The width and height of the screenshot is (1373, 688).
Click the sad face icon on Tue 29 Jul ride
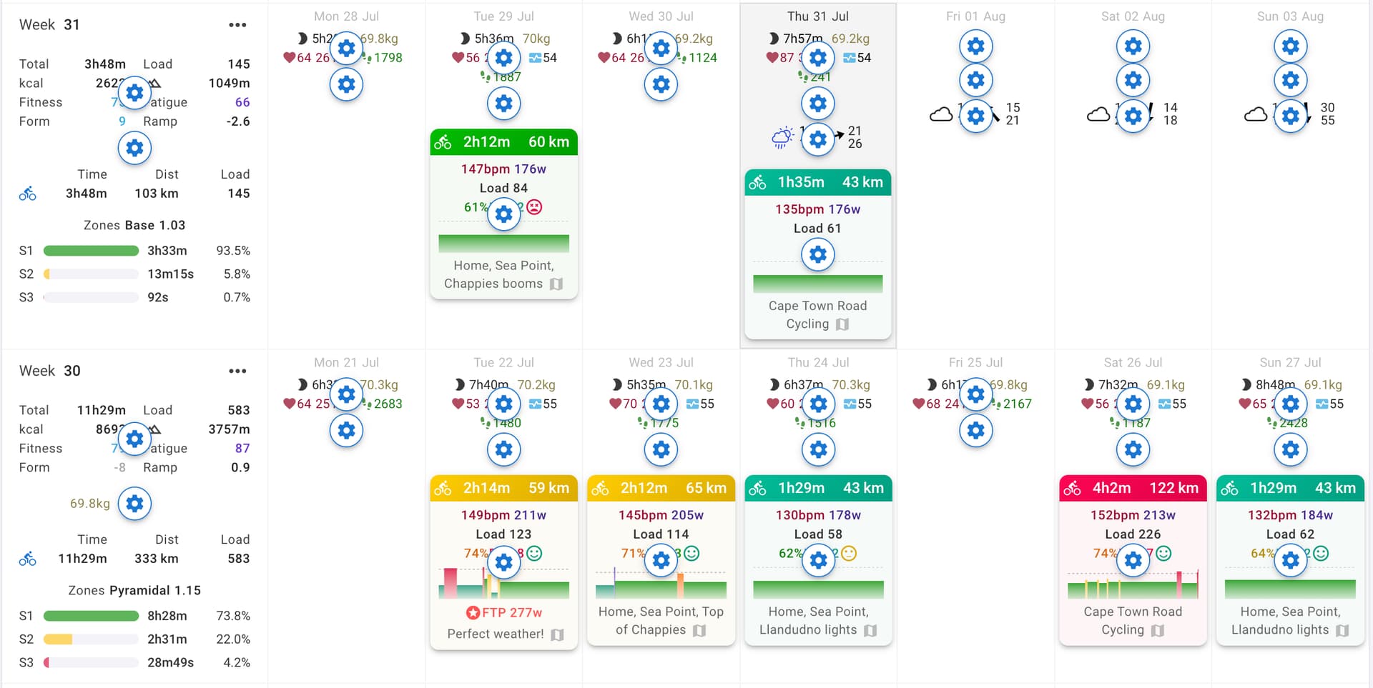click(x=534, y=207)
